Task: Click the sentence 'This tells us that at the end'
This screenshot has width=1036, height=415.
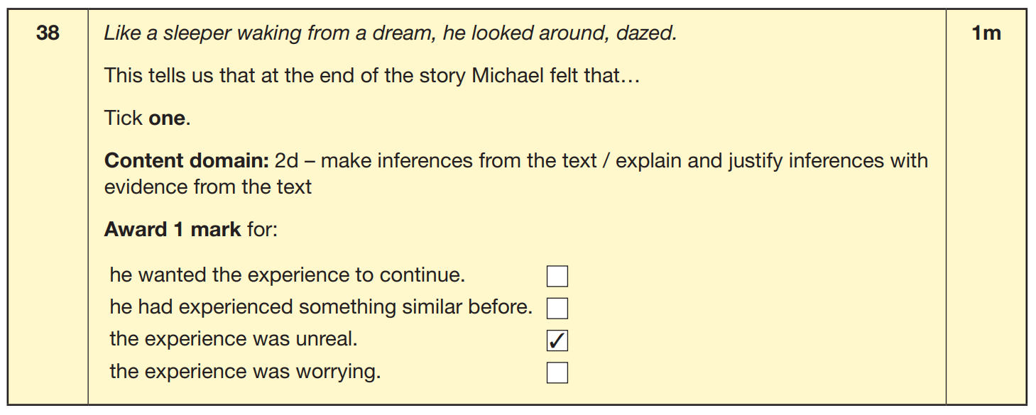Action: (x=372, y=75)
